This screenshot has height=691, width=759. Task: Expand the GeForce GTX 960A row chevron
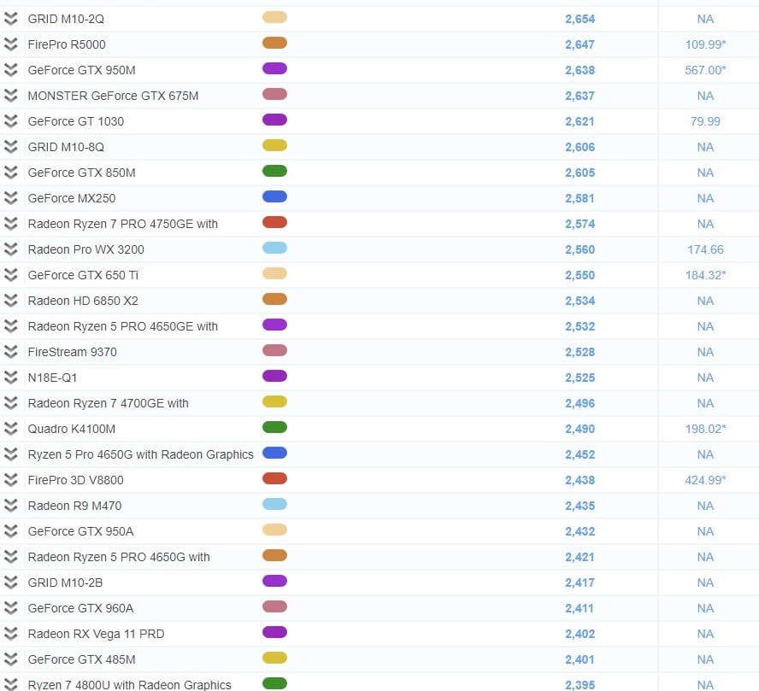(x=10, y=608)
